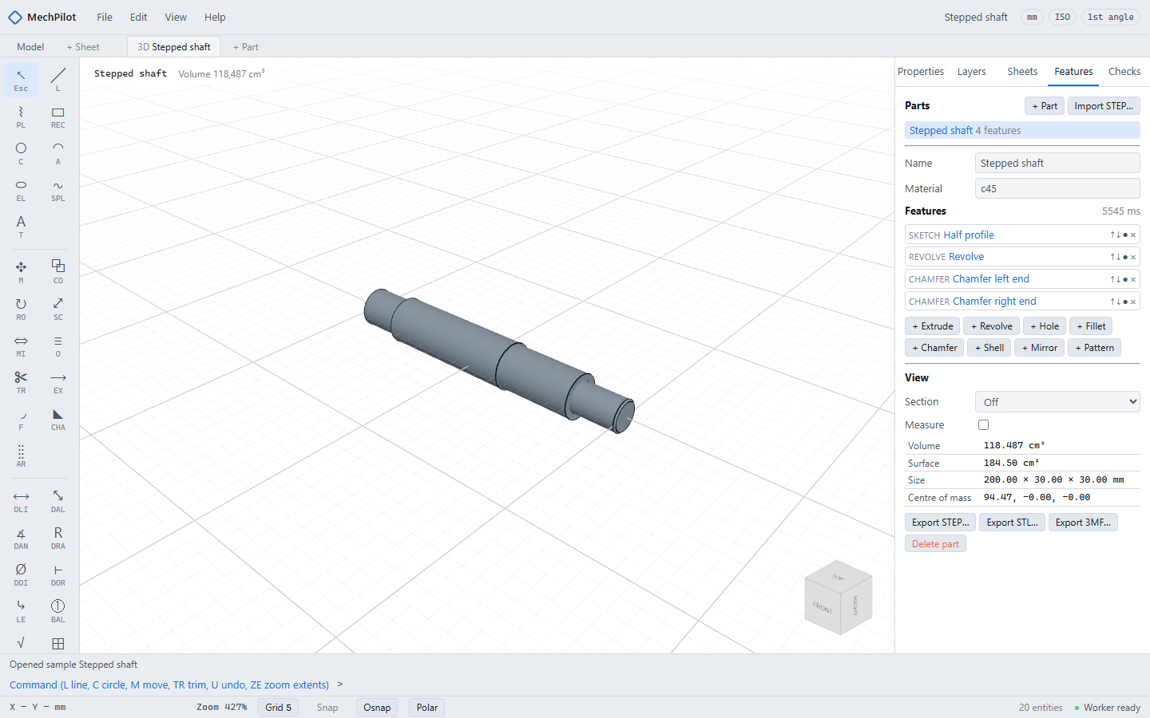Open the Edit menu
1150x718 pixels.
point(139,17)
